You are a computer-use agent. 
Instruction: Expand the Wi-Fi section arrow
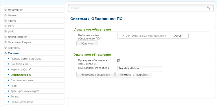click(x=5, y=32)
